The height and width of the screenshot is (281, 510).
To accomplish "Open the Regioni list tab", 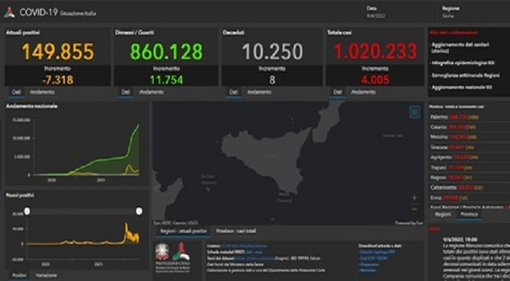I will click(443, 215).
